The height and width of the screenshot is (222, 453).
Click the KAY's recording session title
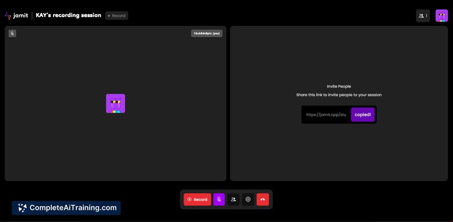point(69,15)
